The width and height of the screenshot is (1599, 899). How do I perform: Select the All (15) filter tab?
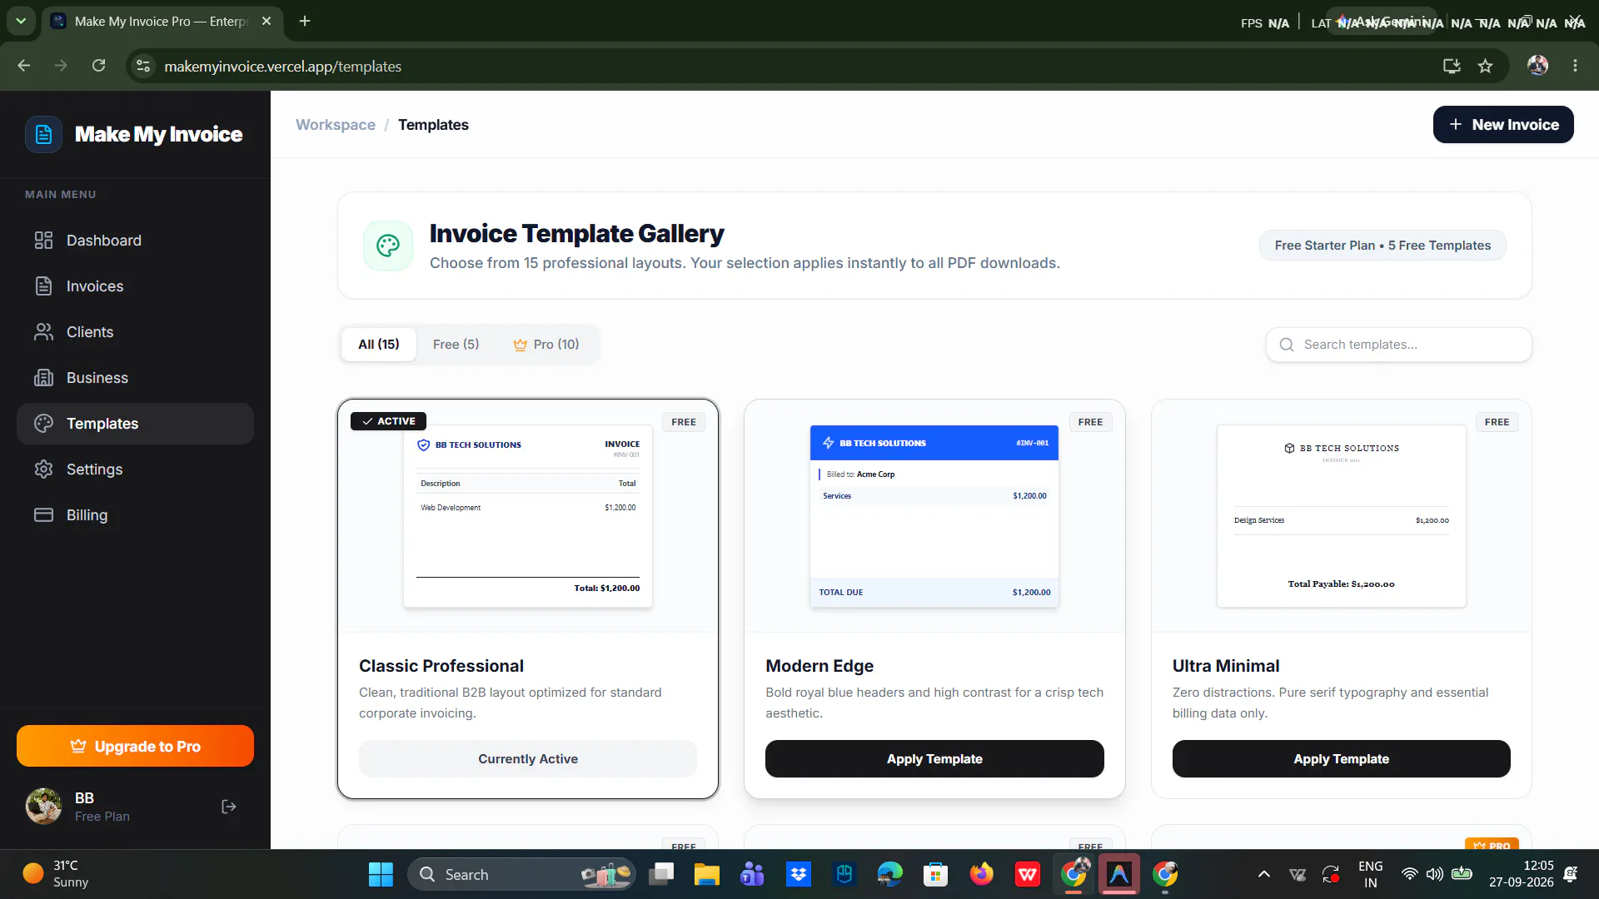pos(379,345)
